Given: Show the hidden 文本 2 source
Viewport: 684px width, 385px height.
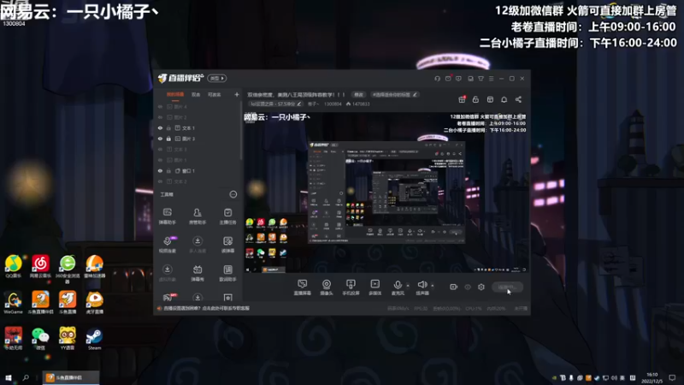Looking at the screenshot, I should [x=160, y=181].
